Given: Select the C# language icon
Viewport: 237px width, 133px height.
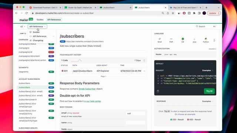Looking at the screenshot, I should pos(183,40).
